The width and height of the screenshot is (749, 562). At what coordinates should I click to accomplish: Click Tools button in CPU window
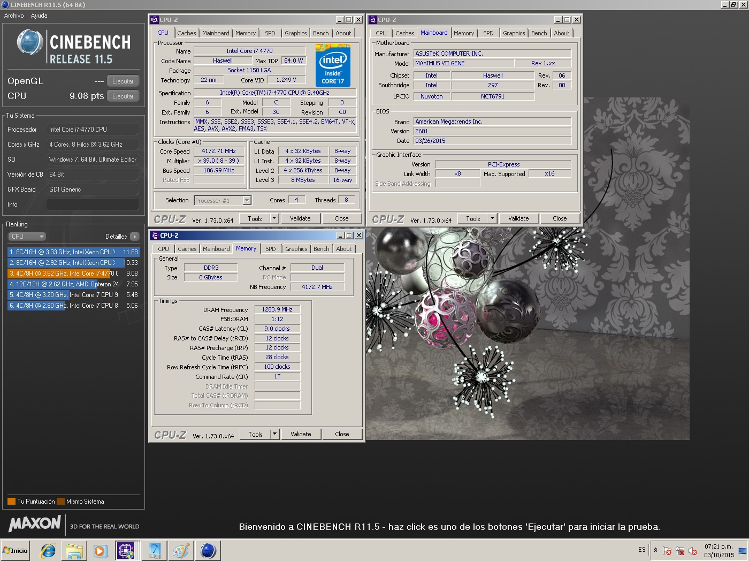click(x=255, y=218)
